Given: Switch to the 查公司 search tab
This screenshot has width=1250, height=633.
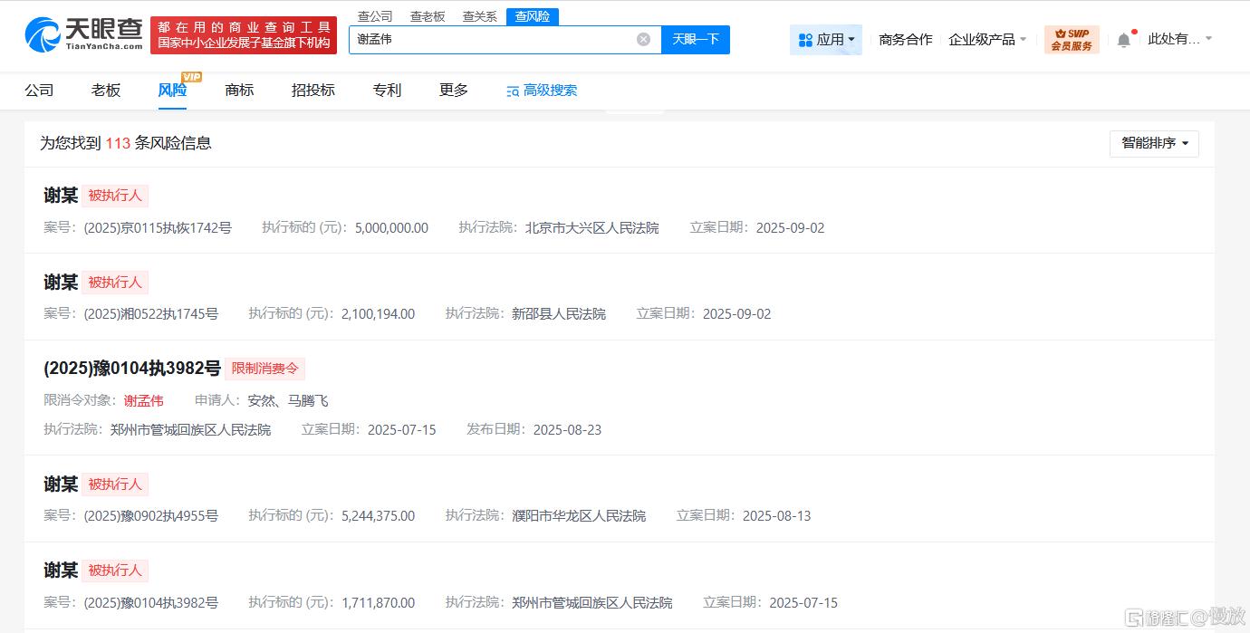Looking at the screenshot, I should tap(375, 16).
